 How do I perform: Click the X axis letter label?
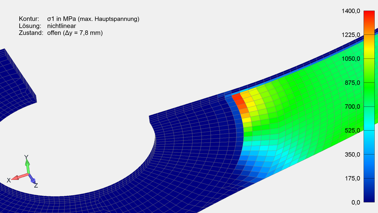point(9,180)
